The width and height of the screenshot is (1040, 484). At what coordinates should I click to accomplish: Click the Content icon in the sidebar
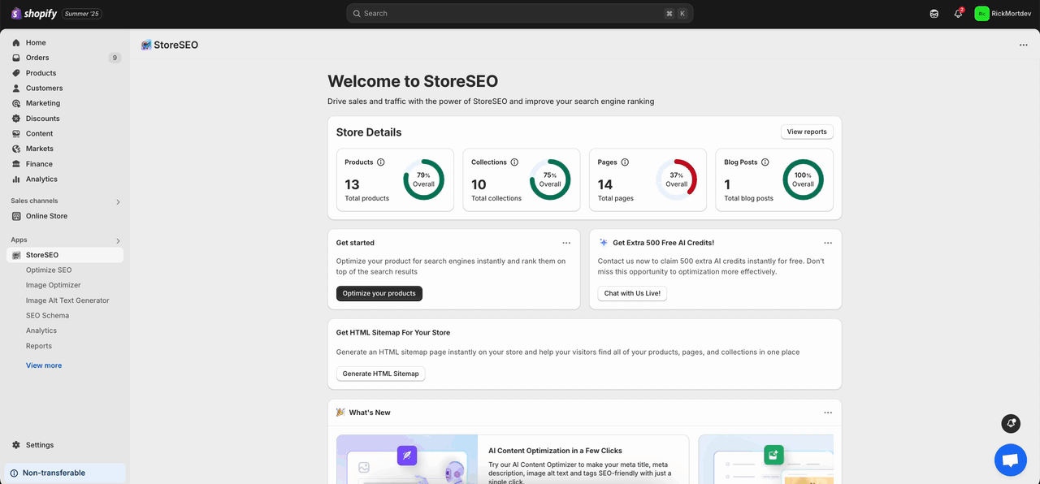pyautogui.click(x=16, y=134)
